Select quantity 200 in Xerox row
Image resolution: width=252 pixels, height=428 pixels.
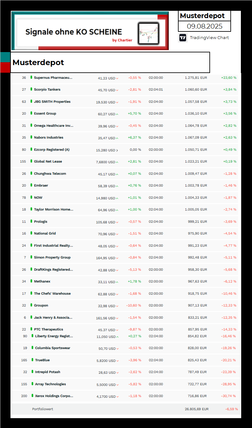24,396
